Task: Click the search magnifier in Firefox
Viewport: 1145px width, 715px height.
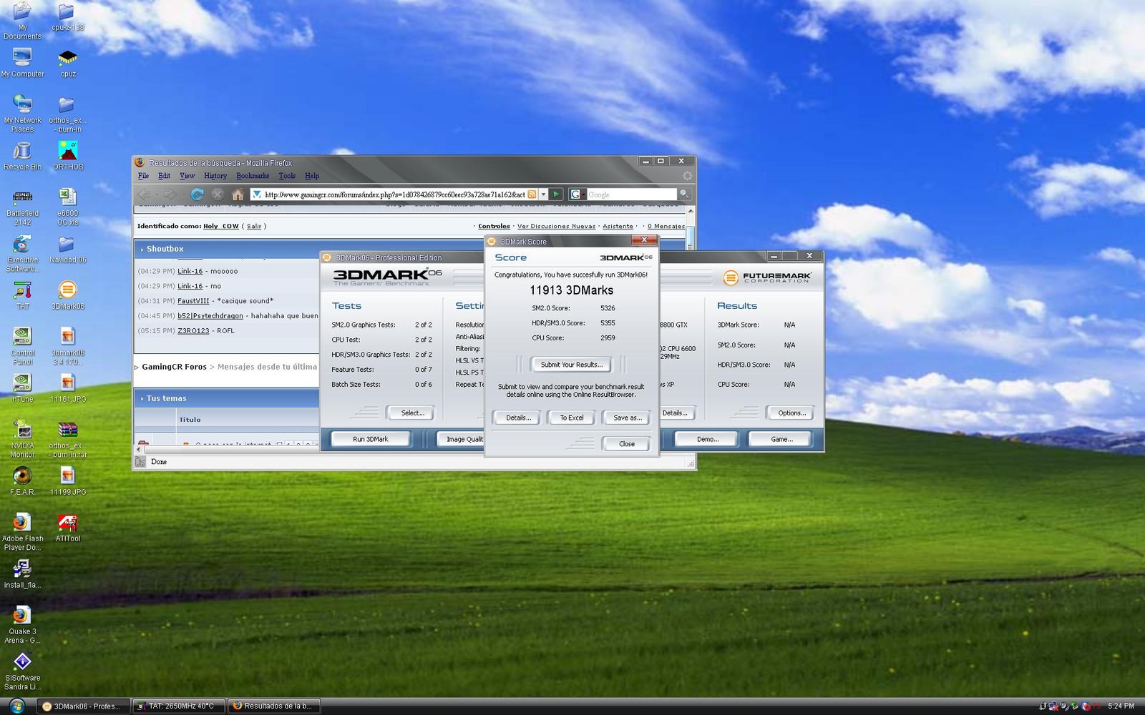Action: [x=684, y=194]
